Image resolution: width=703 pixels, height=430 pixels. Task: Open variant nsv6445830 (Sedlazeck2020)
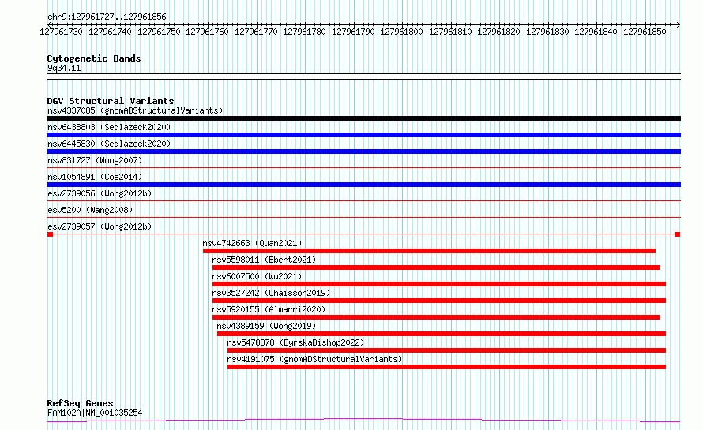[109, 144]
